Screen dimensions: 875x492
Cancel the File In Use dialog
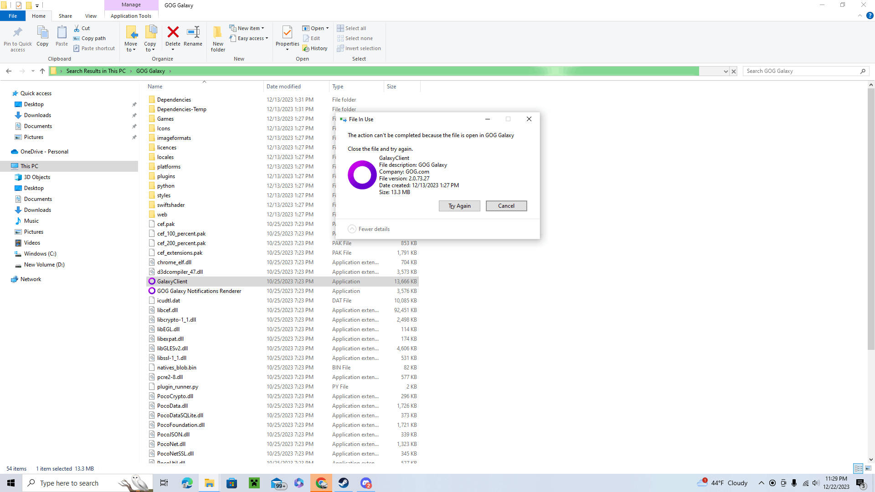click(506, 205)
